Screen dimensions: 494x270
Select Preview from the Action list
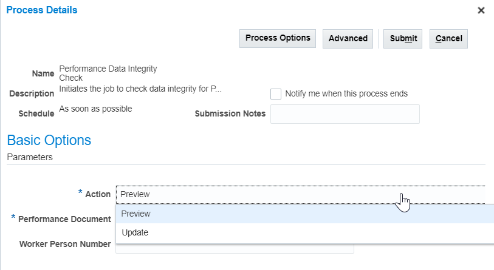point(136,214)
